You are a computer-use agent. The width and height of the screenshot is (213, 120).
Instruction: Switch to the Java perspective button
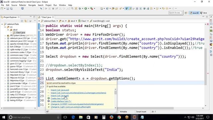click(x=203, y=13)
